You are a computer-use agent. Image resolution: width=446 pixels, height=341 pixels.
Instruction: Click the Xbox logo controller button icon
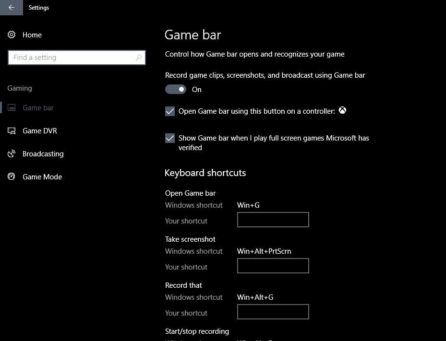coord(342,110)
